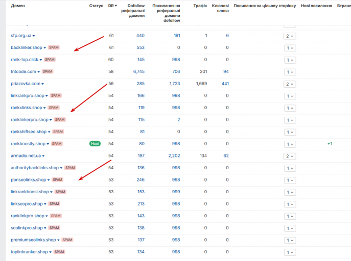Click keywords value 94 for tntcode.com
Screen dimensions: 351x261
[x=226, y=72]
